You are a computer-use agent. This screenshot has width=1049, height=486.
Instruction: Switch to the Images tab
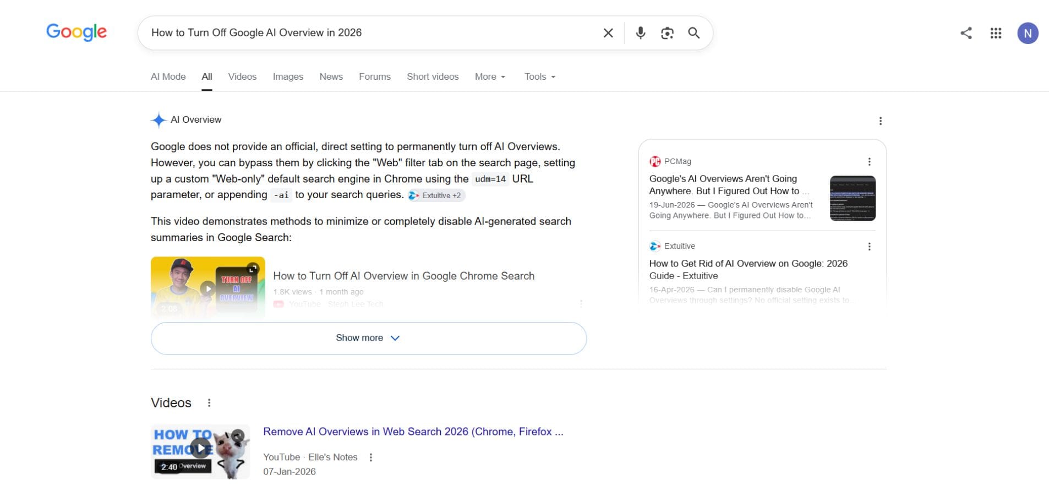point(288,77)
